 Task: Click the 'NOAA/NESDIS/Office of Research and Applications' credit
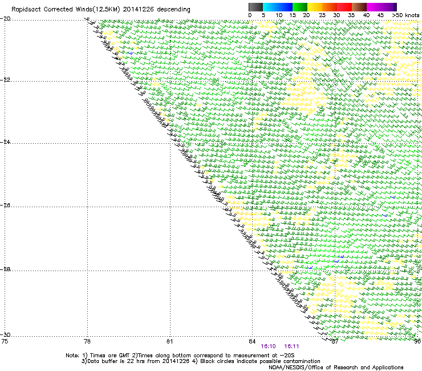click(336, 368)
